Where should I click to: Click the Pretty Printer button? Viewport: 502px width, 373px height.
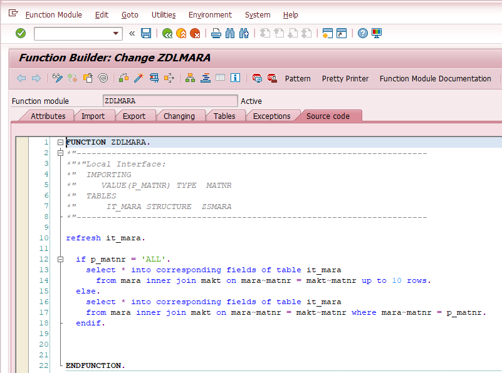345,79
